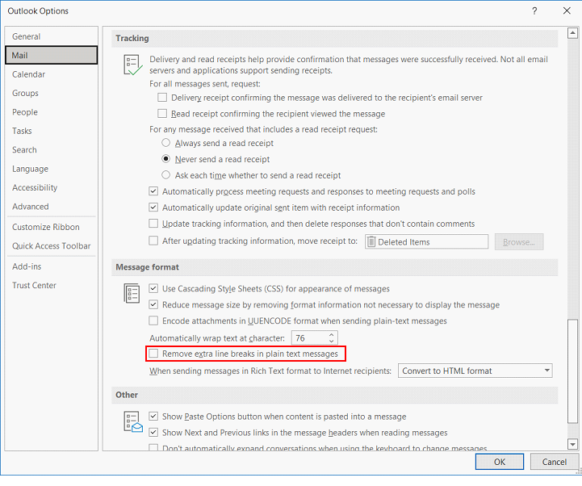Enable Remove extra line breaks checkbox
This screenshot has height=486, width=582.
tap(153, 354)
